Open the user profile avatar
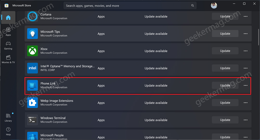This screenshot has width=260, height=140. [x=214, y=5]
